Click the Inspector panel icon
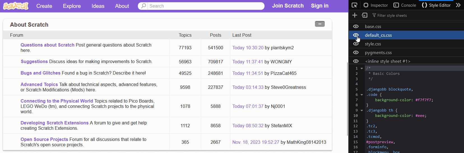Viewport: 464px width, 153px height. (366, 5)
